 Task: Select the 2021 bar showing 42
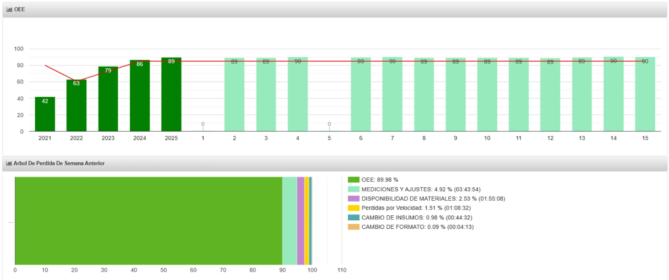45,114
